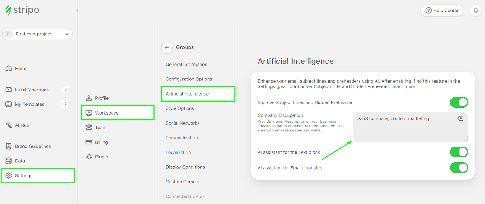This screenshot has width=485, height=204.
Task: Click the AI Hub magic wand icon
Action: click(9, 125)
